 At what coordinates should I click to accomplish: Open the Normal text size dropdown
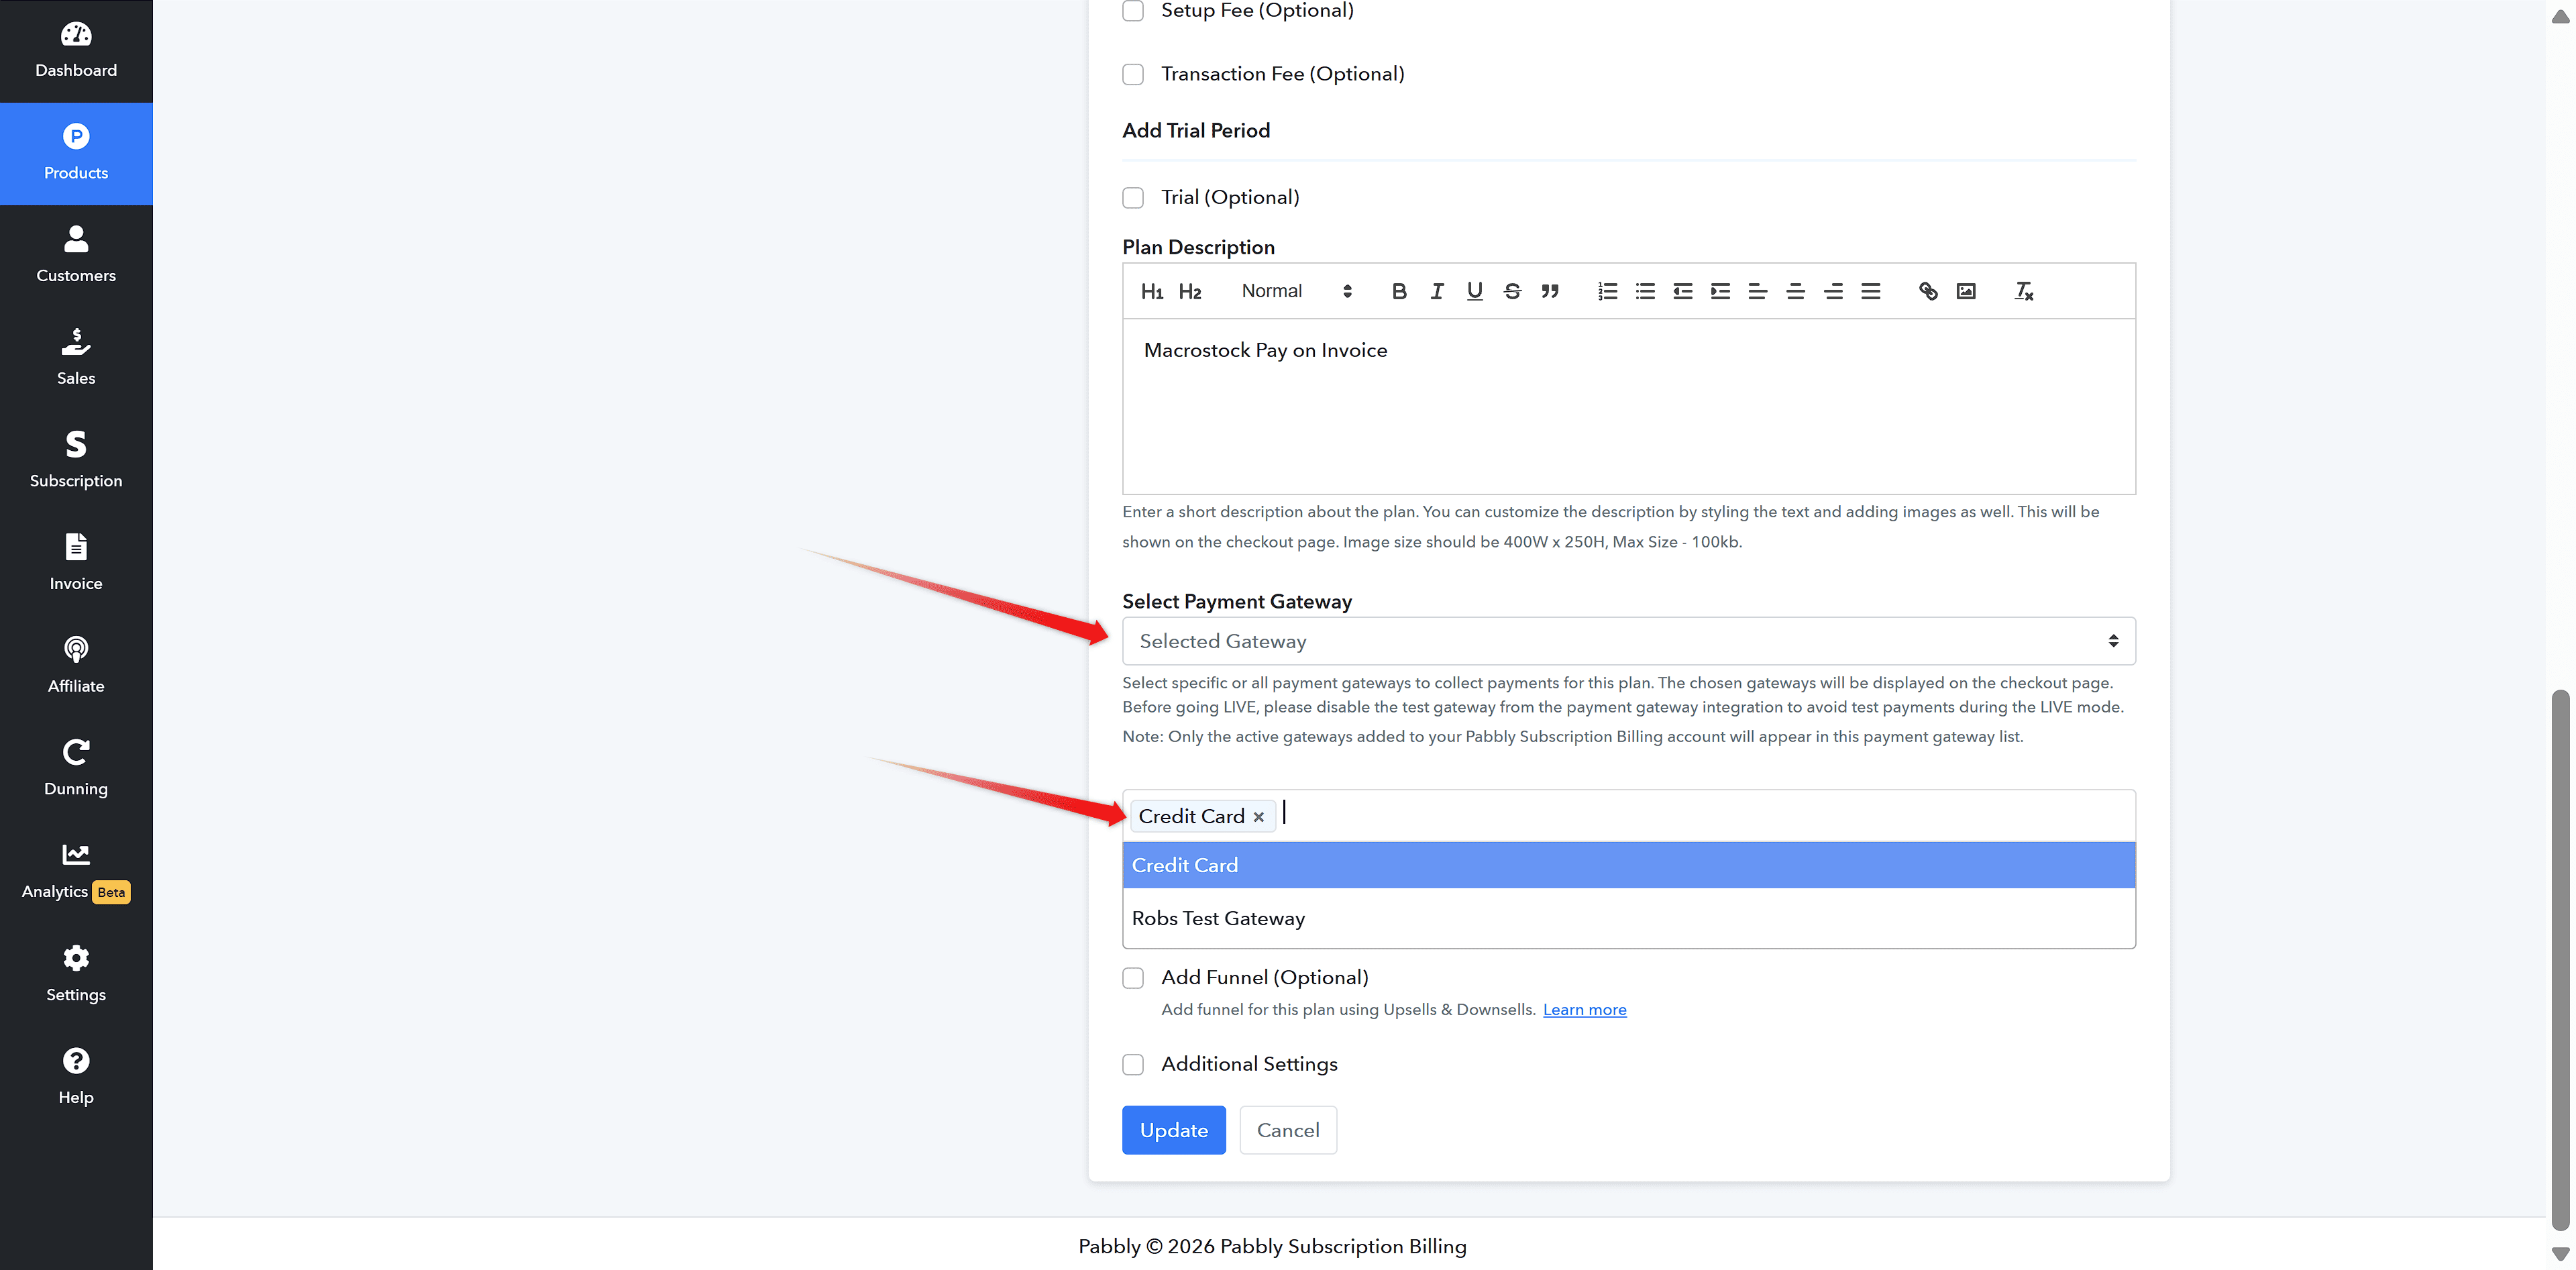click(1296, 291)
